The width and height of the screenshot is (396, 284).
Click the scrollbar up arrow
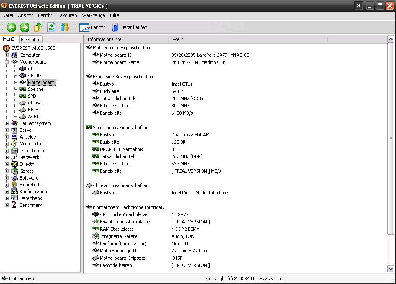(x=391, y=39)
